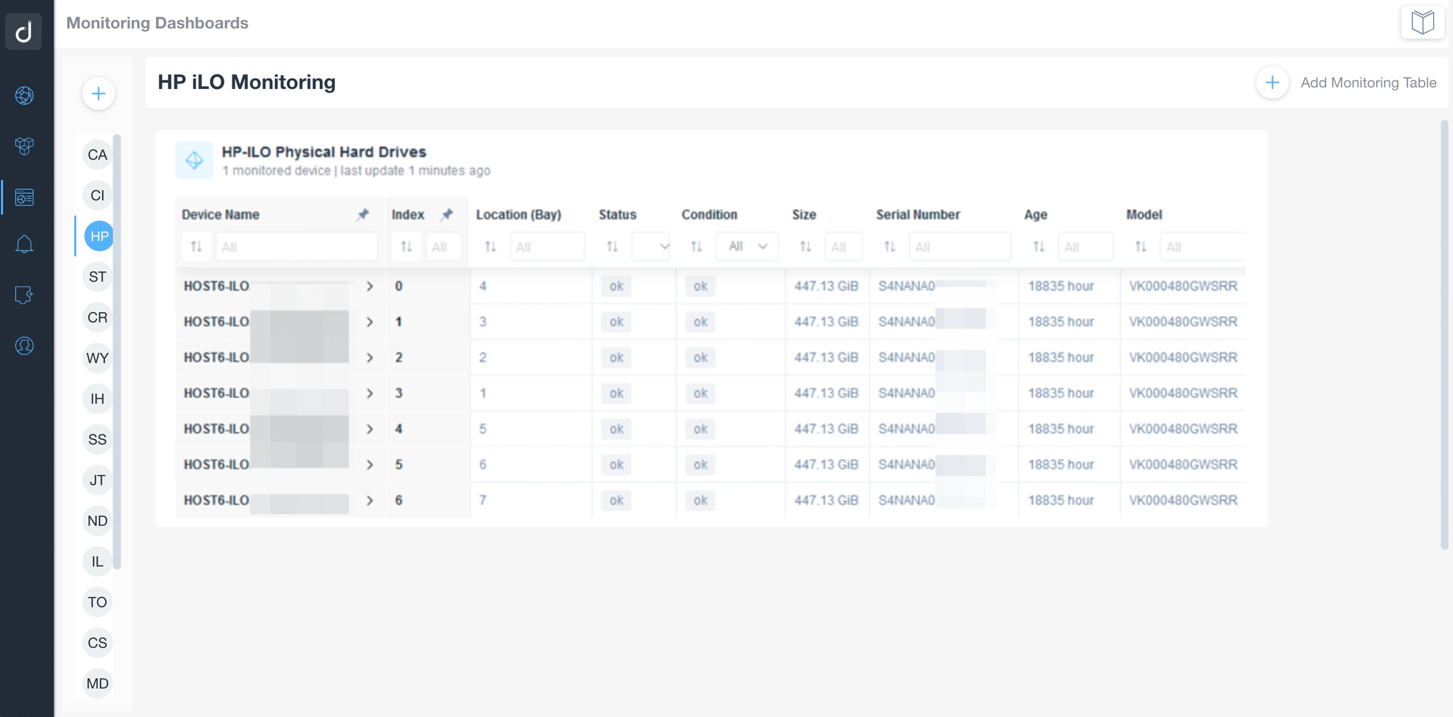
Task: Open the MD dashboard
Action: [x=98, y=683]
